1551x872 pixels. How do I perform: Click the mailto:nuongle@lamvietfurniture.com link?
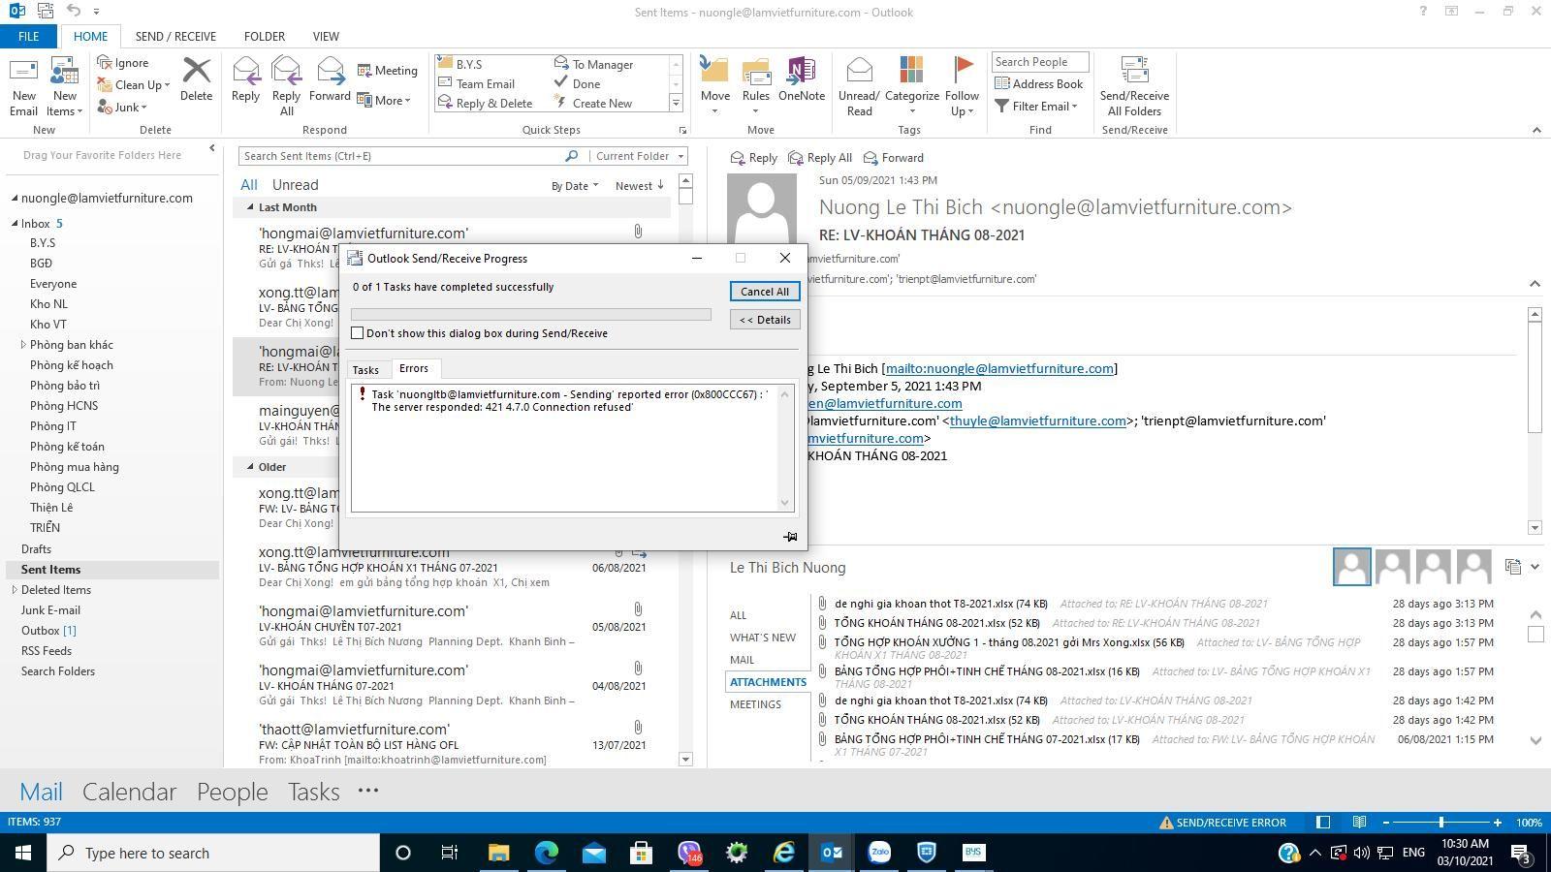click(x=999, y=368)
